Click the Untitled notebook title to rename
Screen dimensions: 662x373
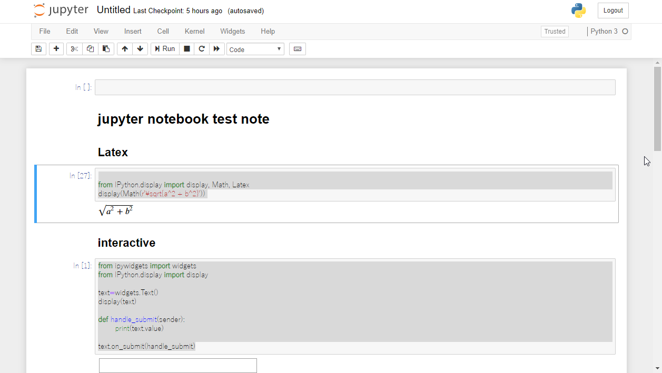[x=113, y=10]
